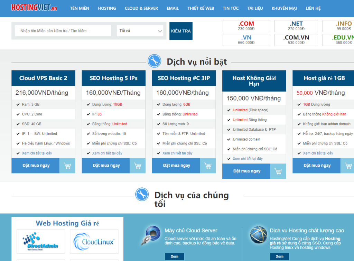Open the SEO Hosting 5 IPs header
The image size is (354, 261).
click(113, 78)
